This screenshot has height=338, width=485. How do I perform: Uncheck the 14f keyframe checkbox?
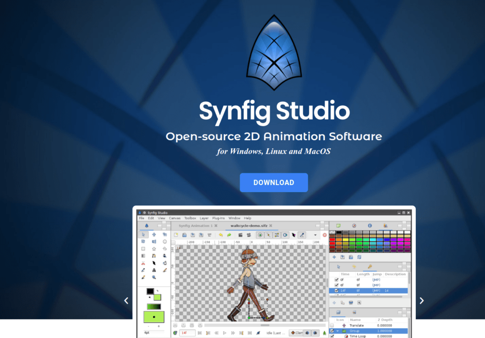pyautogui.click(x=337, y=291)
